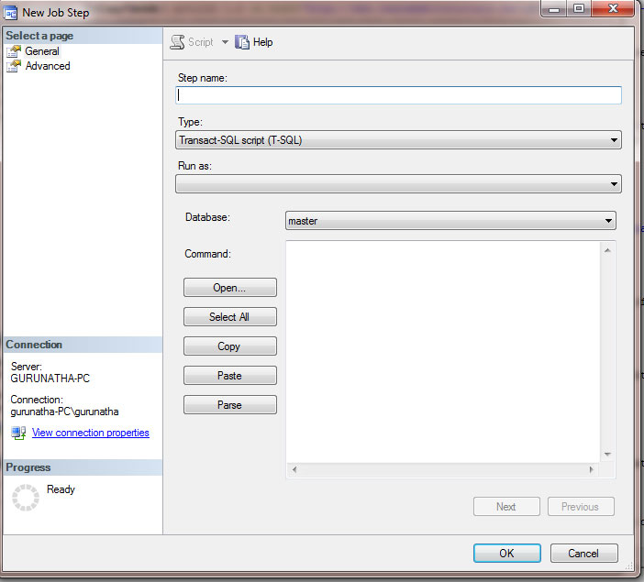Viewport: 644px width, 582px height.
Task: Select the General page icon
Action: [x=14, y=51]
